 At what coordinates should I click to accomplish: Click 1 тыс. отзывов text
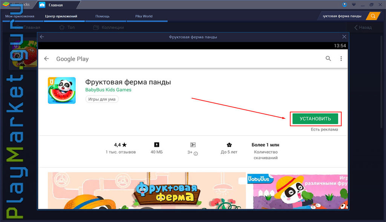(121, 152)
